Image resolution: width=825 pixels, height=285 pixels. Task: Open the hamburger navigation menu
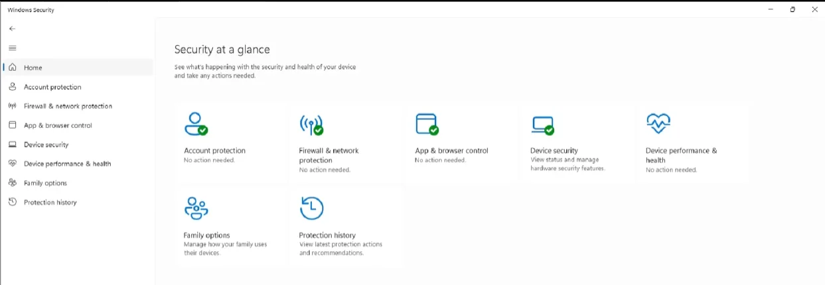pyautogui.click(x=12, y=48)
